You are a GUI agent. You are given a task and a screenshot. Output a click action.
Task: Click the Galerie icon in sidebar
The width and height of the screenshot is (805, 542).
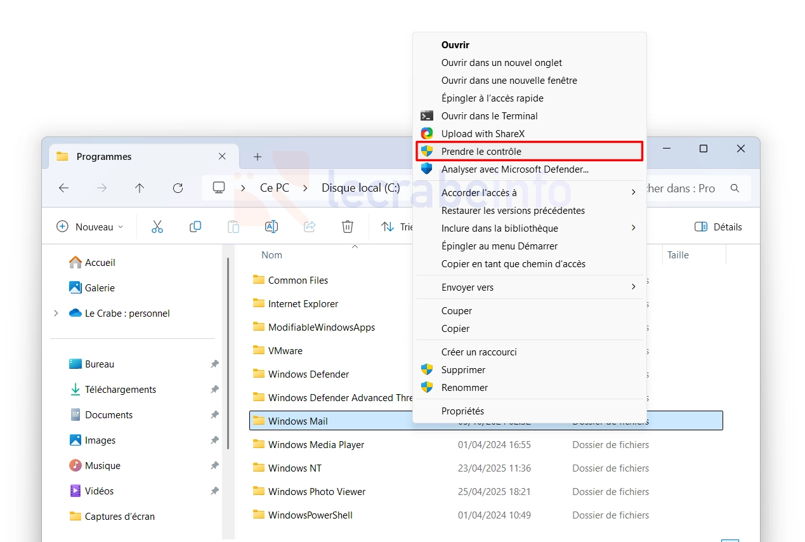click(75, 288)
